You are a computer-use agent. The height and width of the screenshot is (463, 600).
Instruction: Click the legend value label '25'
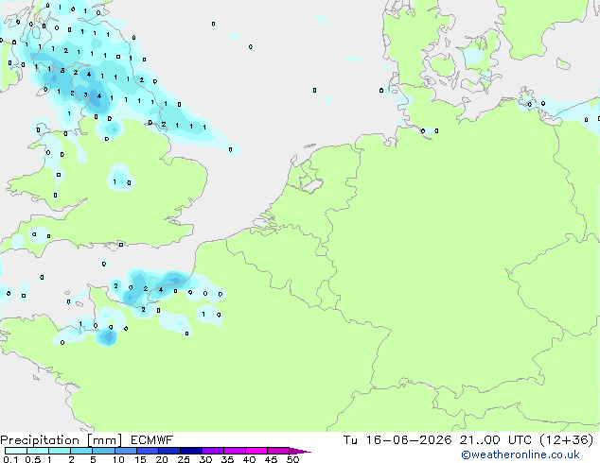tap(184, 459)
